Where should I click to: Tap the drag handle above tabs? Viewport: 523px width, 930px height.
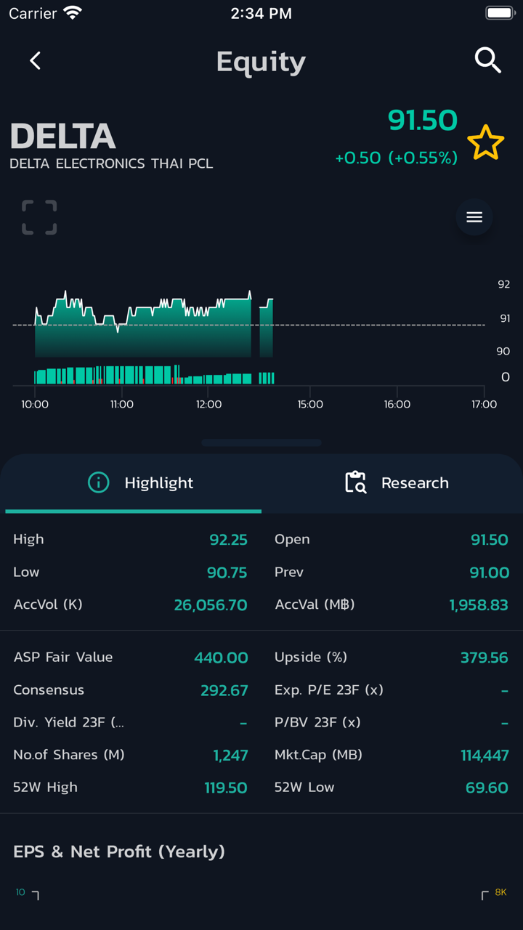pyautogui.click(x=261, y=442)
